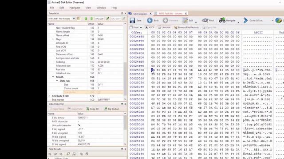284x159 pixels.
Task: Select the Allocated size row
Action: [x=86, y=66]
